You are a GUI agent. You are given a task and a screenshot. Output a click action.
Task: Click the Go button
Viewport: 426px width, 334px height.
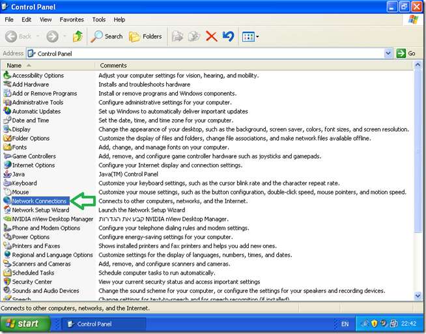click(406, 53)
